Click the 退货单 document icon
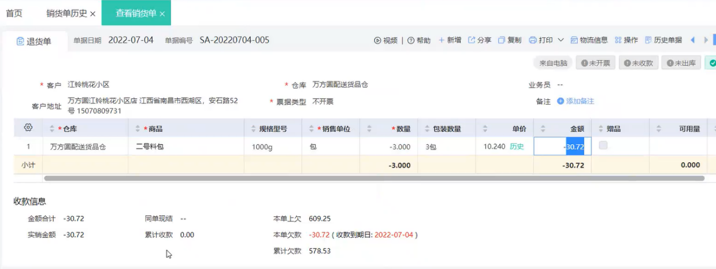 [x=20, y=41]
